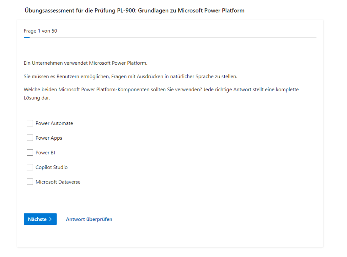
Task: Enable the Microsoft Dataverse checkbox
Action: [30, 182]
